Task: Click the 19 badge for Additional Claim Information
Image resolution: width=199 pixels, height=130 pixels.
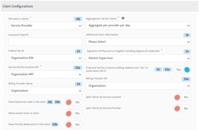Action: tap(187, 35)
